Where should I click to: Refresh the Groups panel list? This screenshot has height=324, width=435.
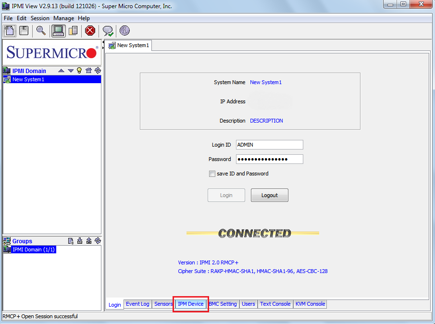point(98,241)
